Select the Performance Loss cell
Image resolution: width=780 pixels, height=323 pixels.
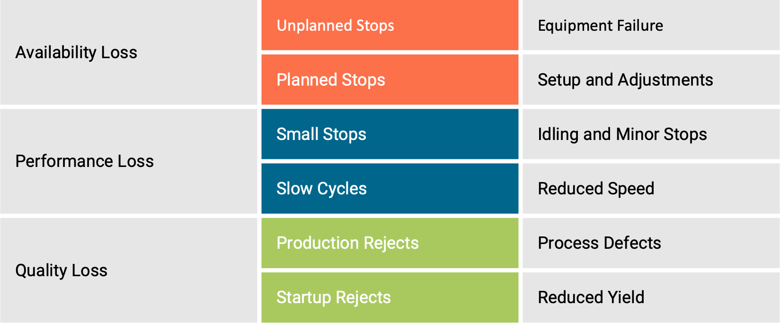pos(128,161)
